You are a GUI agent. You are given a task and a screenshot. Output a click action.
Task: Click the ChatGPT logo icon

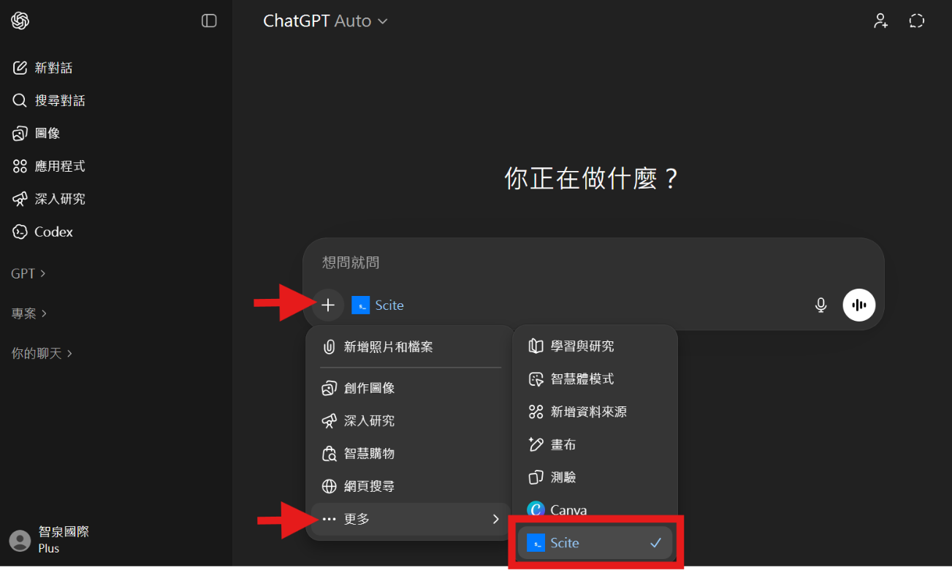[x=20, y=20]
